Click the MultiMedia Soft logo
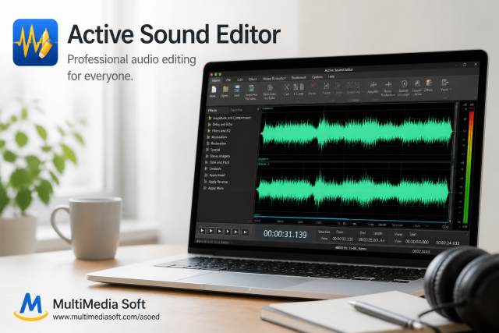499x333 pixels. [30, 306]
